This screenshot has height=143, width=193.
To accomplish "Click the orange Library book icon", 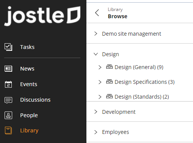I will 8,130.
